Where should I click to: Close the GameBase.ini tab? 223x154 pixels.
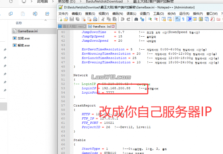tap(113, 26)
